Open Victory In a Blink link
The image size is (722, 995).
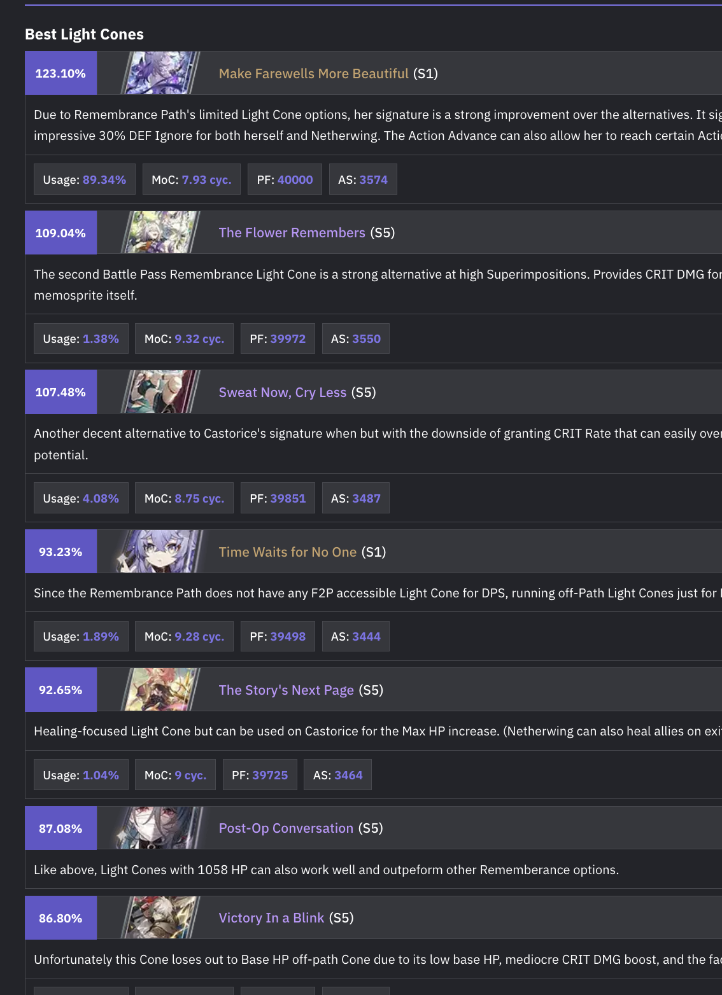pyautogui.click(x=271, y=918)
